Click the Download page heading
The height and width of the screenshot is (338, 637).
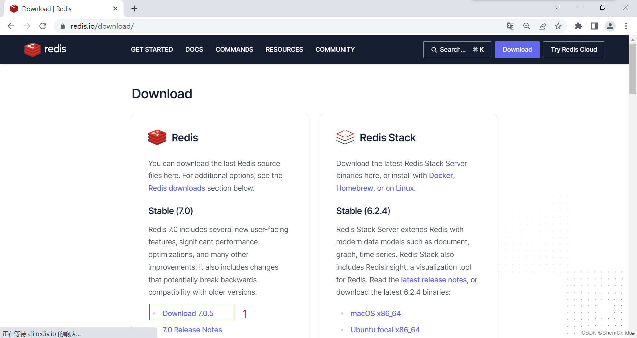coord(162,94)
